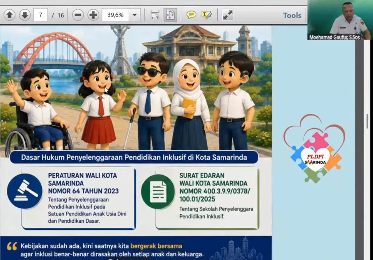
Task: Click the PLDPI Samarinda puzzle heart logo
Action: click(x=315, y=149)
